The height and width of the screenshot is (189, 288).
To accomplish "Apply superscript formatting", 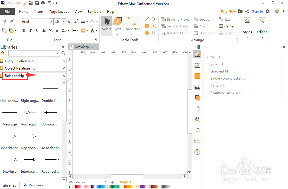I will [57, 30].
